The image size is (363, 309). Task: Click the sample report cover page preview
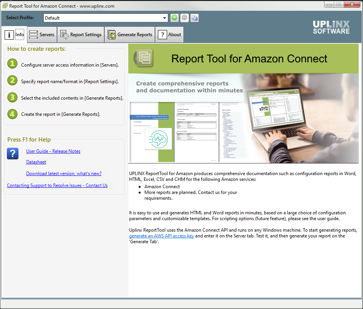coord(152,132)
